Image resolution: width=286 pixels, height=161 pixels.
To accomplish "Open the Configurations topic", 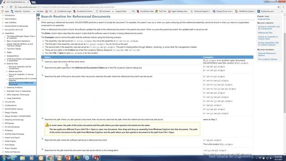I will (11, 106).
